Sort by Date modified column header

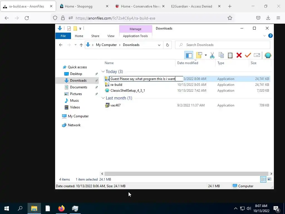(x=188, y=63)
